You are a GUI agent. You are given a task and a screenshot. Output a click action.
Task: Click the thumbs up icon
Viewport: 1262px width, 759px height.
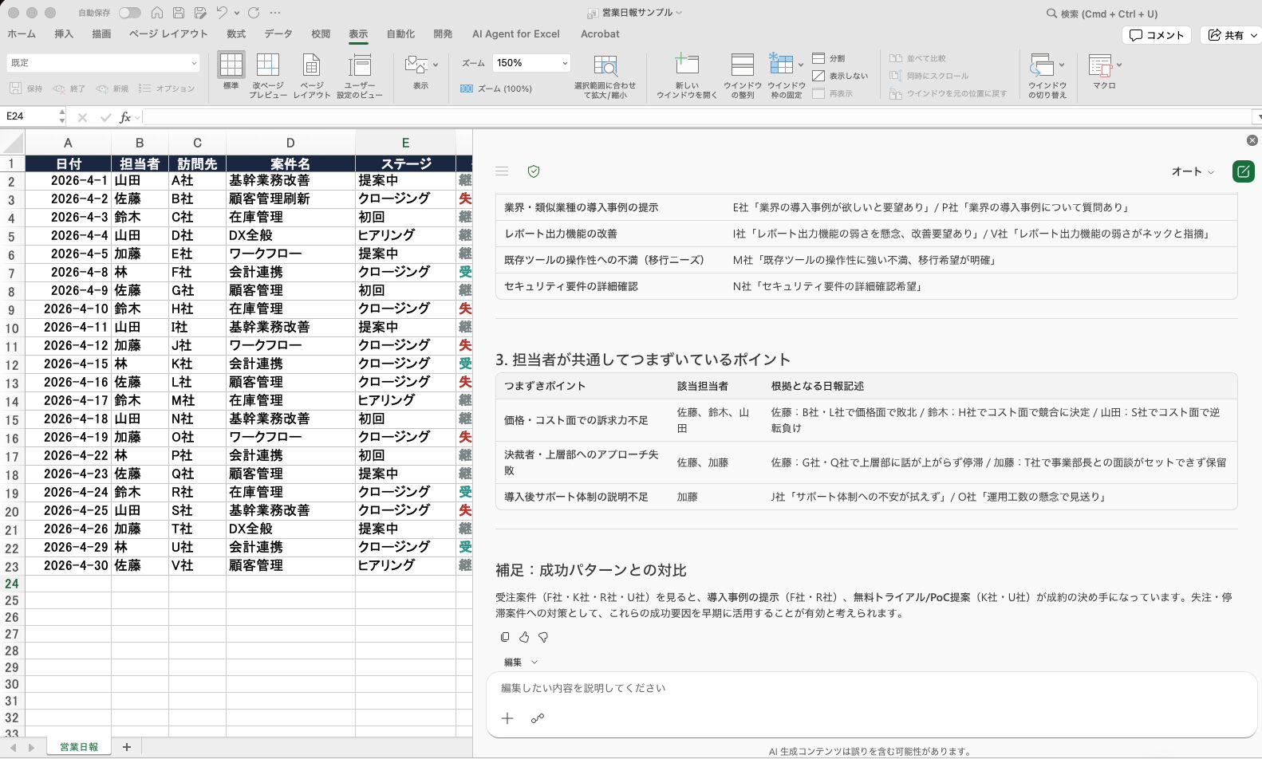[x=524, y=637]
